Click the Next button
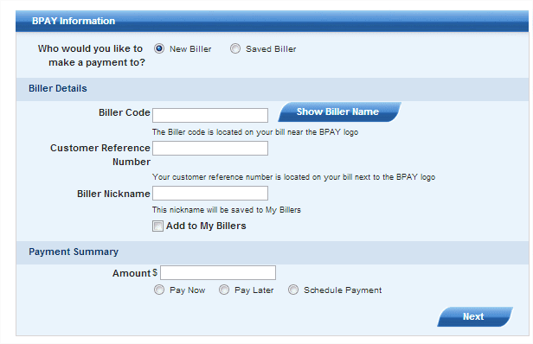533x344 pixels. pos(475,316)
